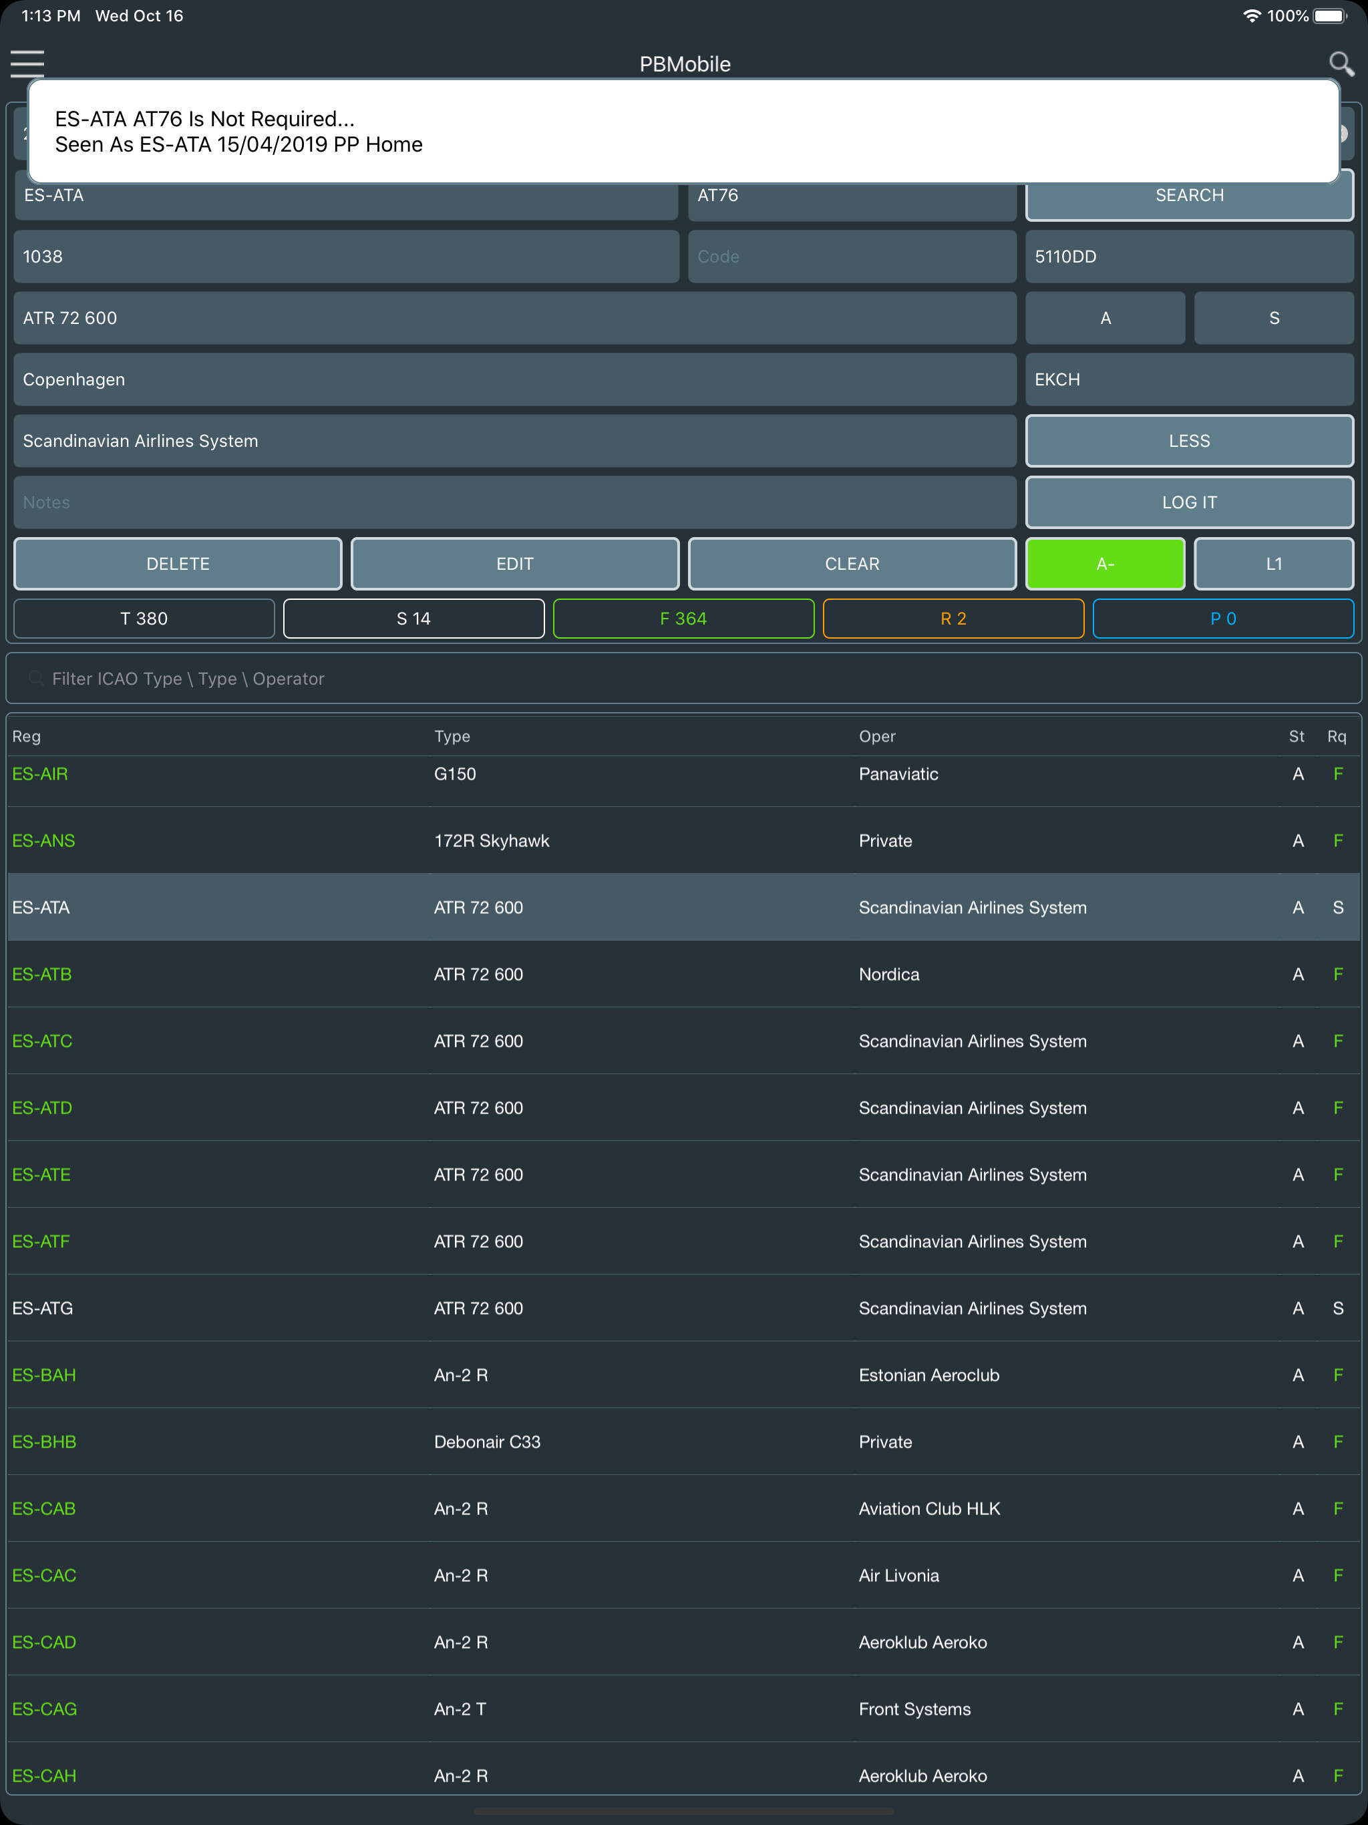Screen dimensions: 1368x1825
Task: Select the highlighted ES-ATA row
Action: tap(683, 908)
